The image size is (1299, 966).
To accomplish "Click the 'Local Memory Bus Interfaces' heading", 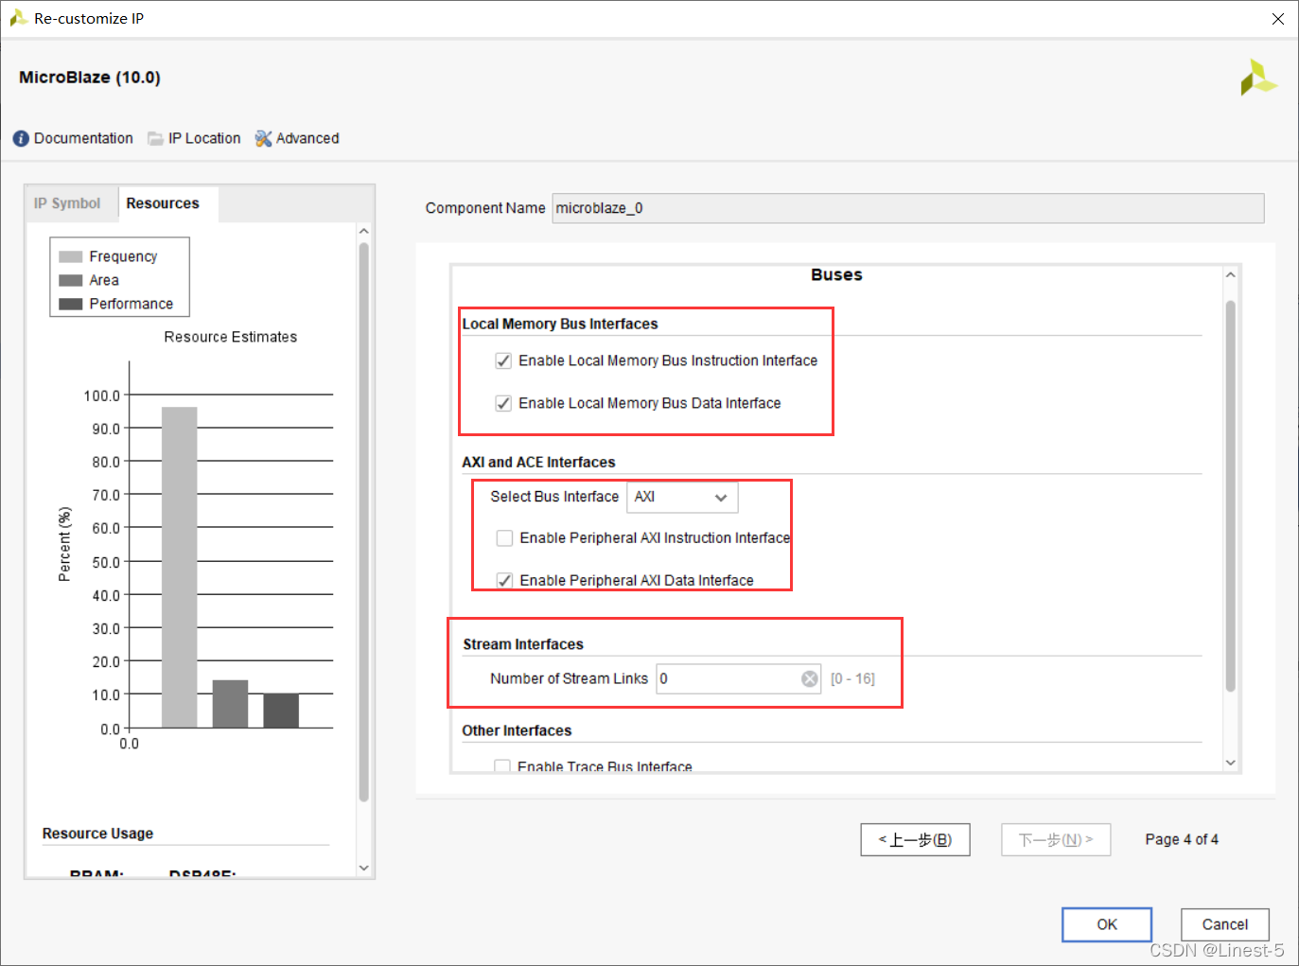I will (560, 324).
